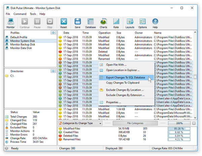Open the Command menu
The width and height of the screenshot is (202, 156).
coord(20,14)
